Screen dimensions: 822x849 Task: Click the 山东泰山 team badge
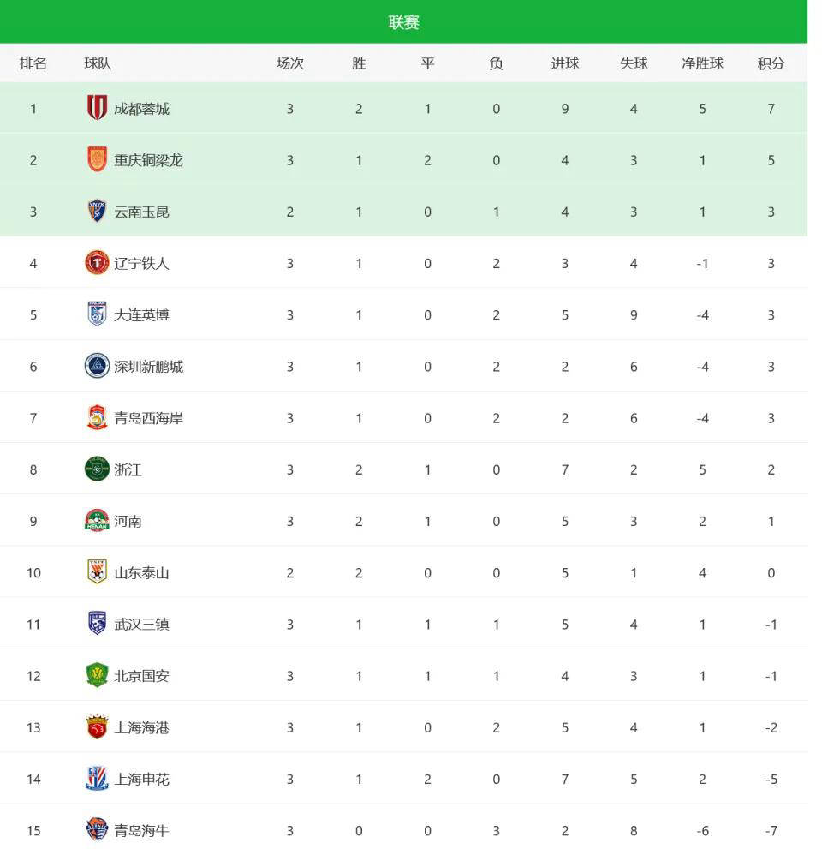(x=97, y=572)
